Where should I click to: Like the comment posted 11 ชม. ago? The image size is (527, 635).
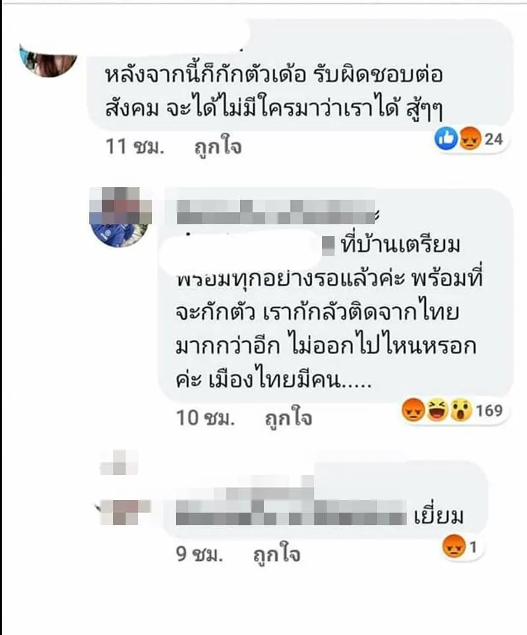218,147
